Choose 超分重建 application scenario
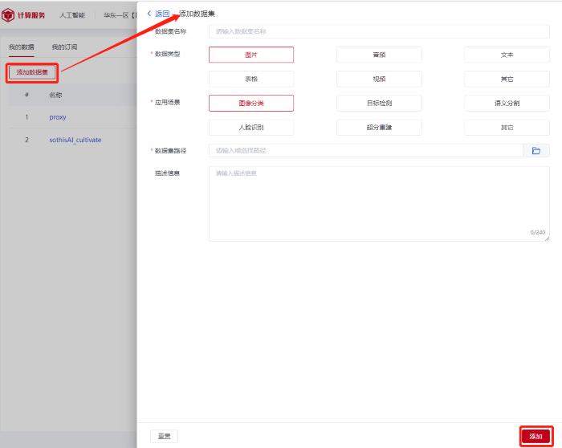562x448 pixels. (379, 127)
